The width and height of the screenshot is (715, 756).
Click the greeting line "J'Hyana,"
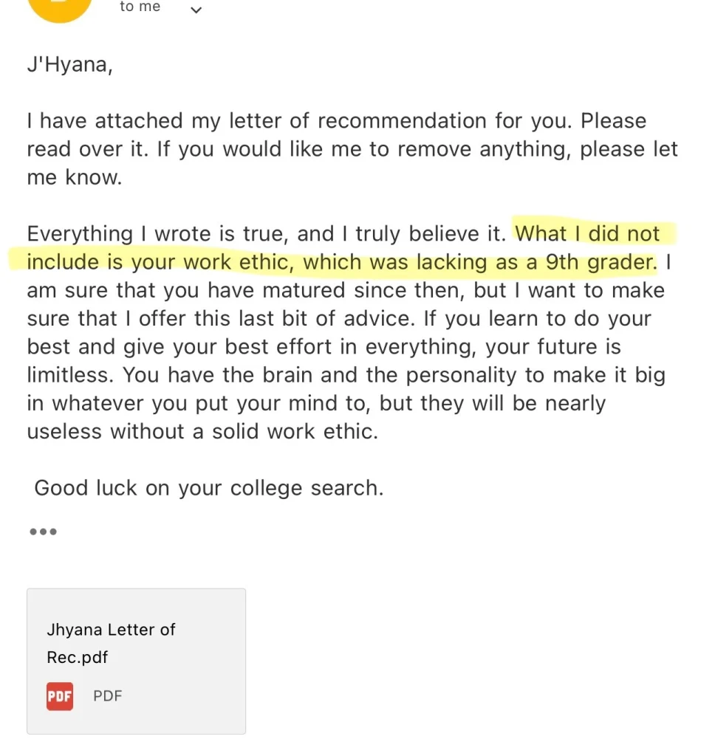click(x=69, y=64)
